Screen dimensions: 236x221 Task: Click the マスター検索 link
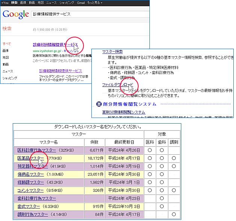point(112,51)
